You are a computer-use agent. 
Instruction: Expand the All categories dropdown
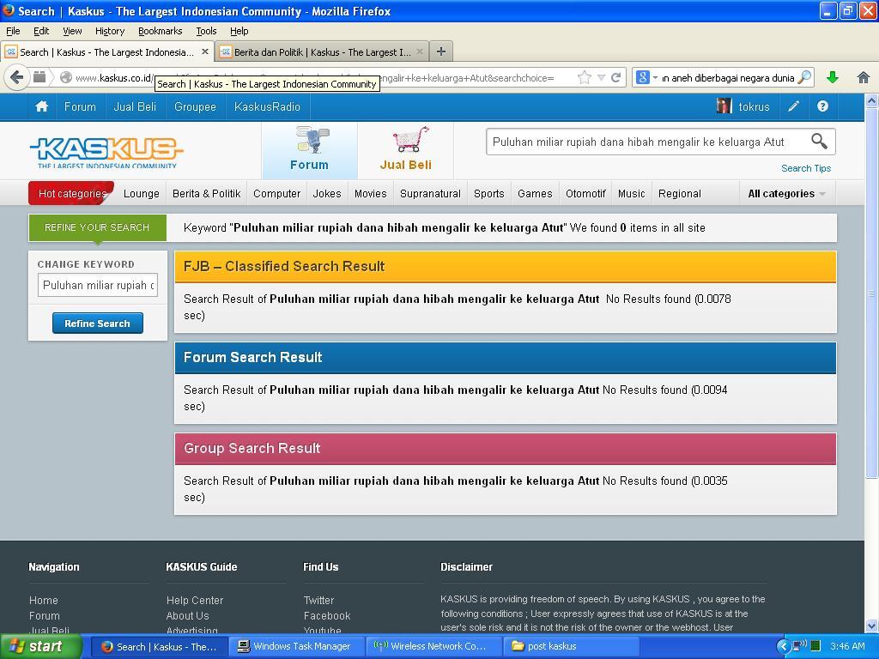787,193
